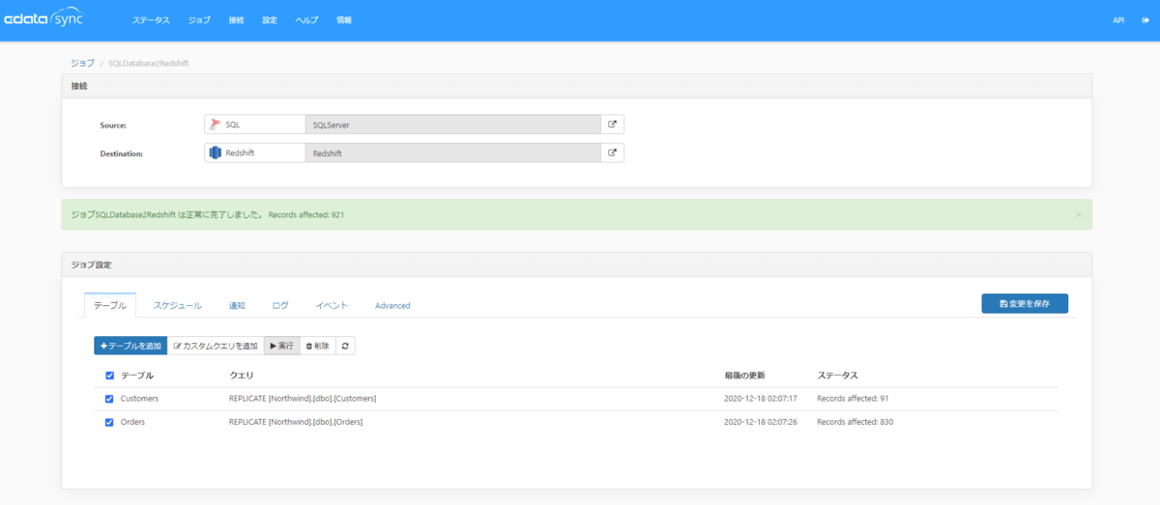The width and height of the screenshot is (1160, 505).
Task: Click the Redshift destination name field
Action: pos(452,153)
